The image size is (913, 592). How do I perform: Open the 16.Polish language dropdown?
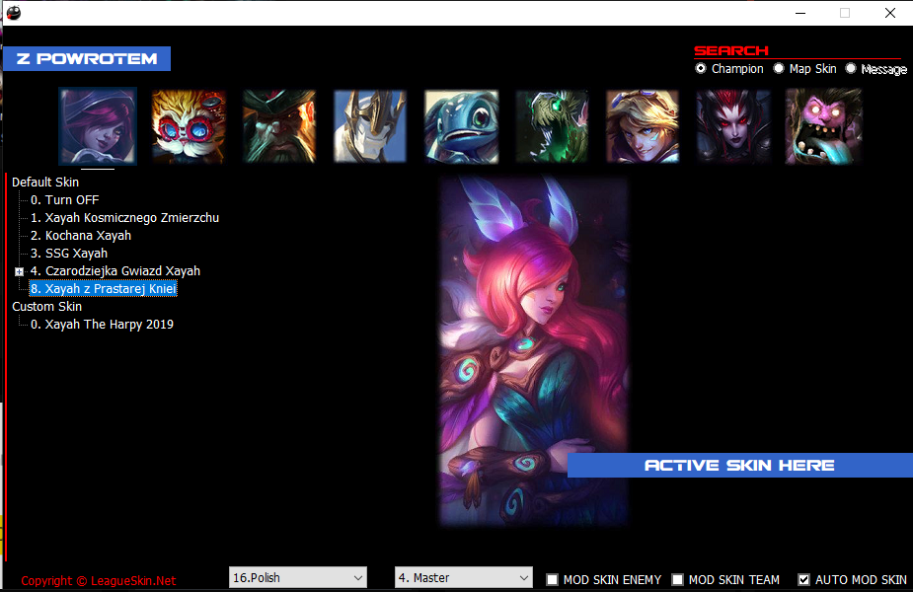coord(297,577)
